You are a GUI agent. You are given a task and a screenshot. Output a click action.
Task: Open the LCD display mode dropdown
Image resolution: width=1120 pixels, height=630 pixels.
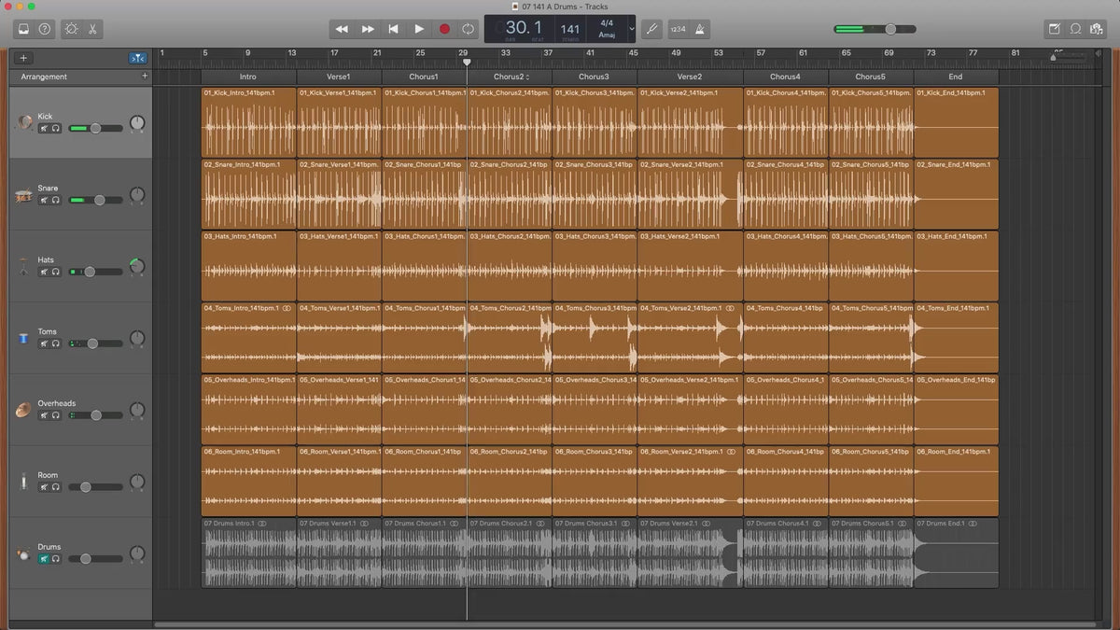click(632, 29)
